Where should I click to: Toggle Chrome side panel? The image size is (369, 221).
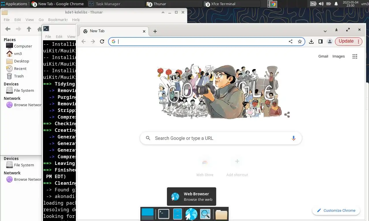[320, 41]
